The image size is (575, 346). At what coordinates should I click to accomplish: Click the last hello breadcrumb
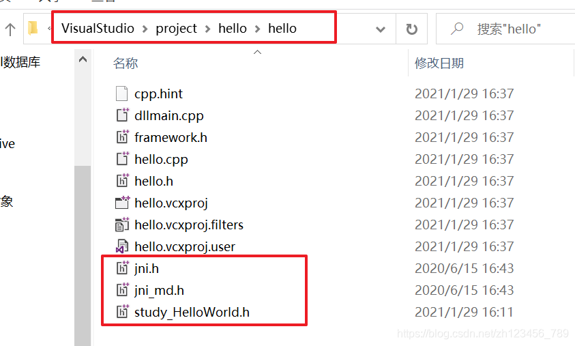click(282, 28)
